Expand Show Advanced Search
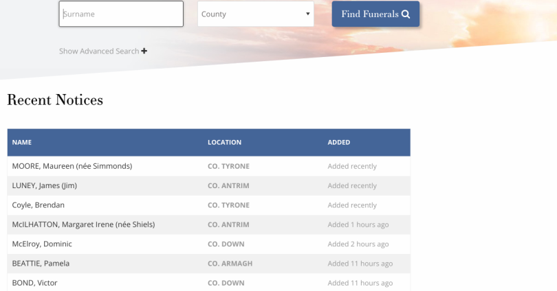Image resolution: width=557 pixels, height=291 pixels. click(103, 51)
